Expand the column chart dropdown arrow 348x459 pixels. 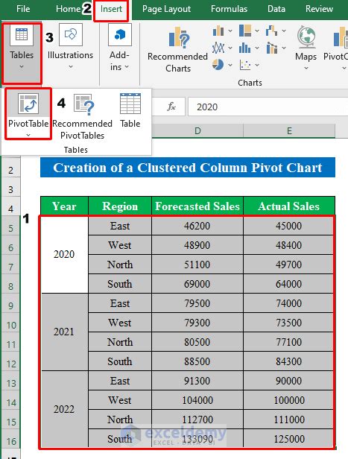230,31
